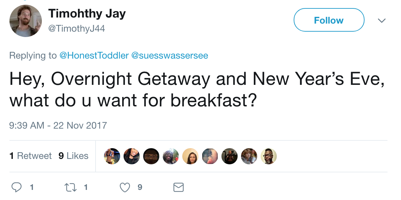Click the retweet arrows icon
This screenshot has height=200, width=401.
click(70, 188)
